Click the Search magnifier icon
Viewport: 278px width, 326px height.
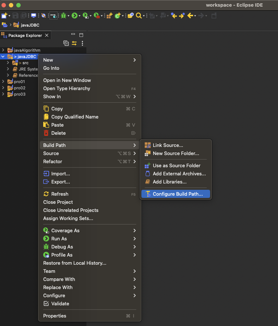(x=139, y=16)
